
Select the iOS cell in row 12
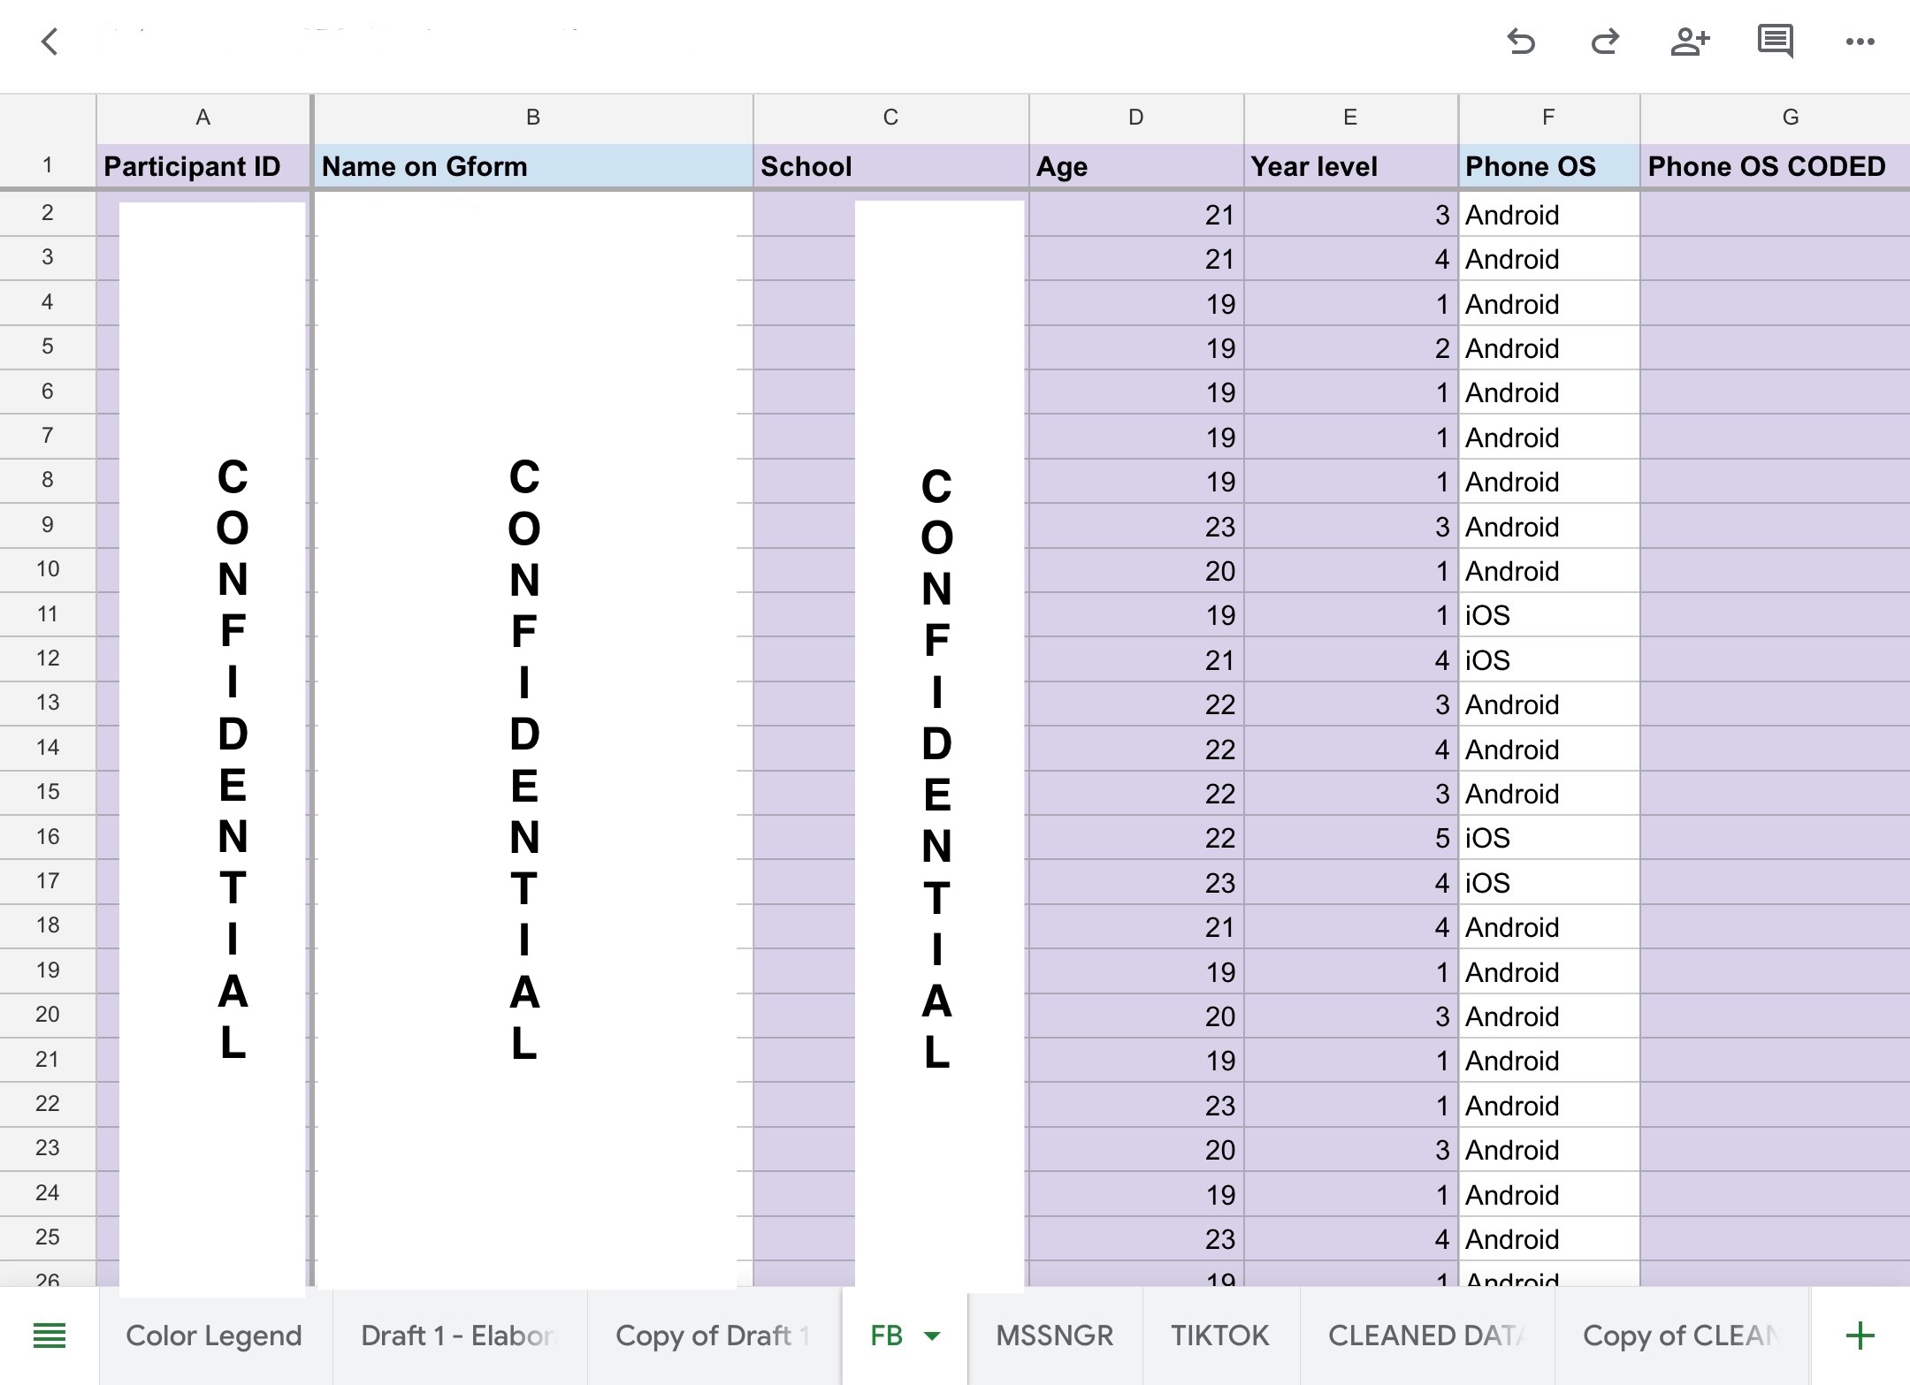(1548, 660)
